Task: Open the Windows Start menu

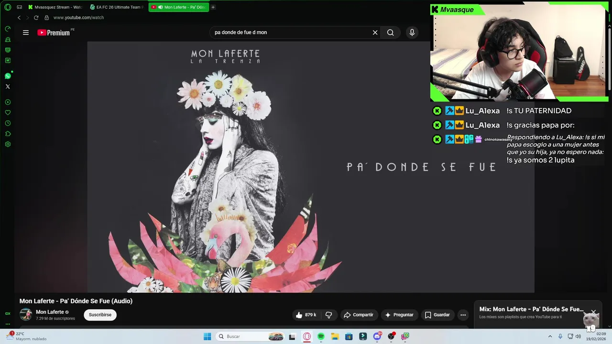Action: (x=207, y=336)
